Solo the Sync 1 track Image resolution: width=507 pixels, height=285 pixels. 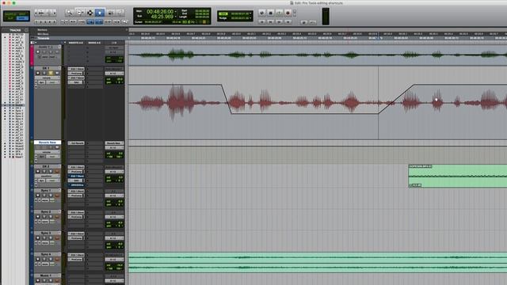pyautogui.click(x=51, y=196)
